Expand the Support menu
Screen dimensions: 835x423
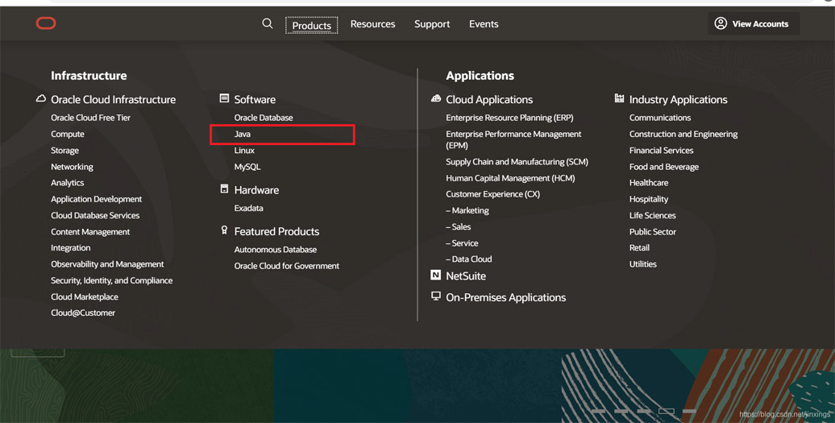tap(432, 24)
